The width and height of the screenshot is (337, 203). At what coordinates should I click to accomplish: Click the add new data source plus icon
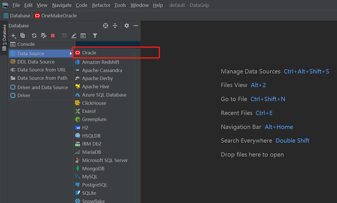(13, 36)
